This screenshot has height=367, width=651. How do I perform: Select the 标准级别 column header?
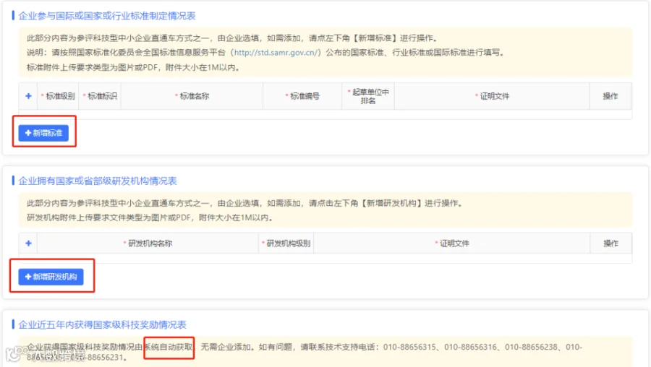point(58,96)
